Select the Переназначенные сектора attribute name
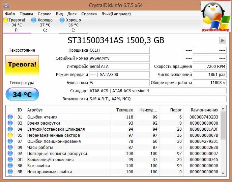The height and width of the screenshot is (182, 232). click(x=54, y=135)
